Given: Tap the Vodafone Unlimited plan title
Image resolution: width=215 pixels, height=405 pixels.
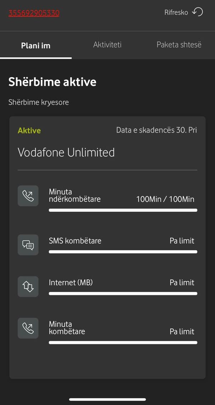Looking at the screenshot, I should click(66, 152).
